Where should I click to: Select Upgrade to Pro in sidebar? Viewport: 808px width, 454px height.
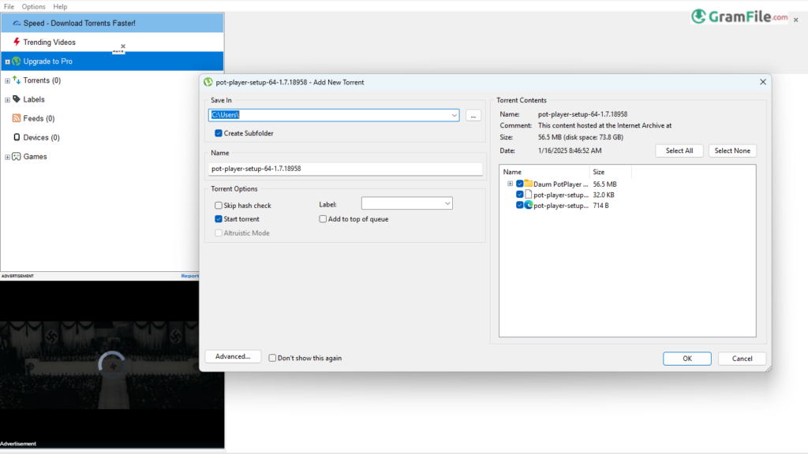112,61
